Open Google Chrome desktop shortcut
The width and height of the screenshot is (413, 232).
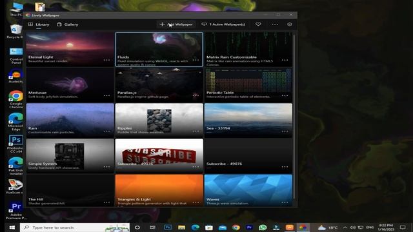click(x=15, y=99)
